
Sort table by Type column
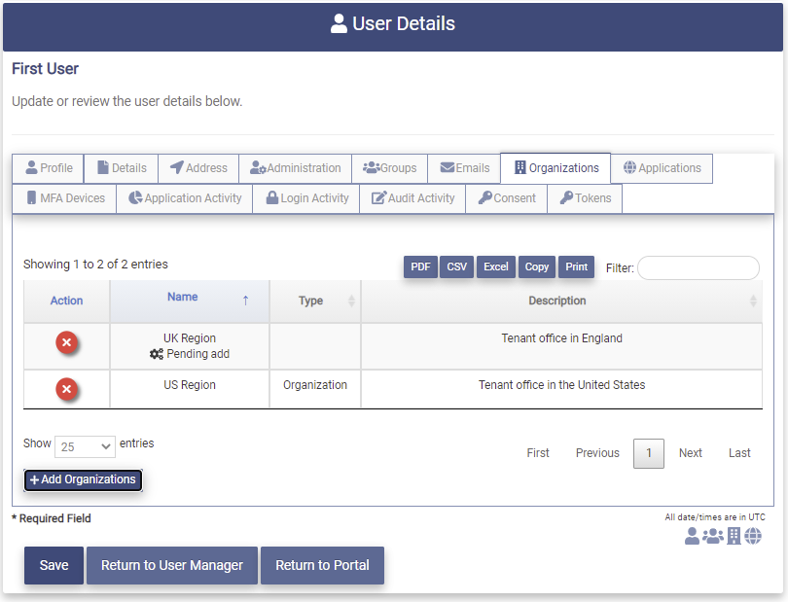(x=315, y=301)
